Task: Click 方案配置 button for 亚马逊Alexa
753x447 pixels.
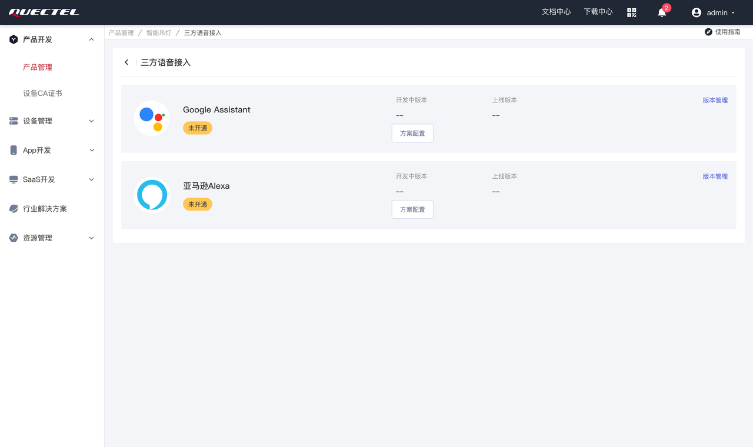Action: (412, 209)
